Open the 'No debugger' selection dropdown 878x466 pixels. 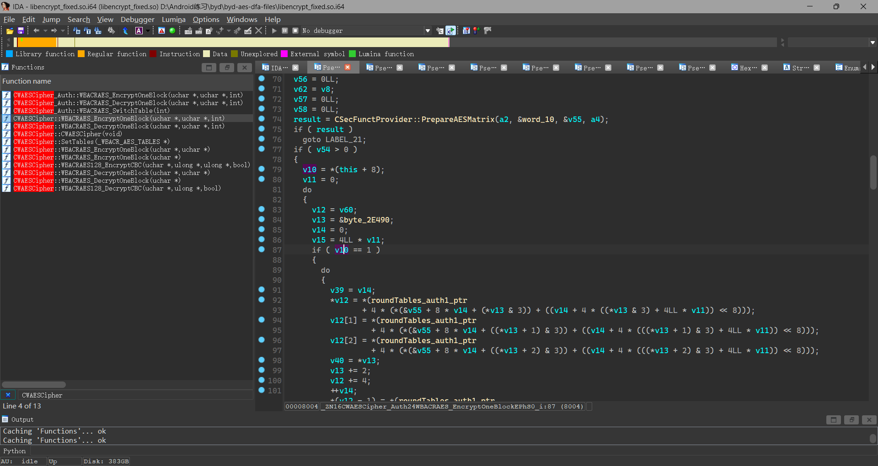(x=428, y=31)
